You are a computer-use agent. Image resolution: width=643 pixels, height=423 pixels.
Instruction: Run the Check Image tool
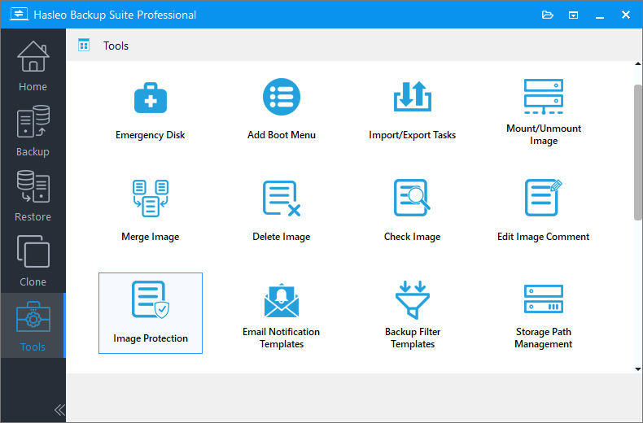412,211
